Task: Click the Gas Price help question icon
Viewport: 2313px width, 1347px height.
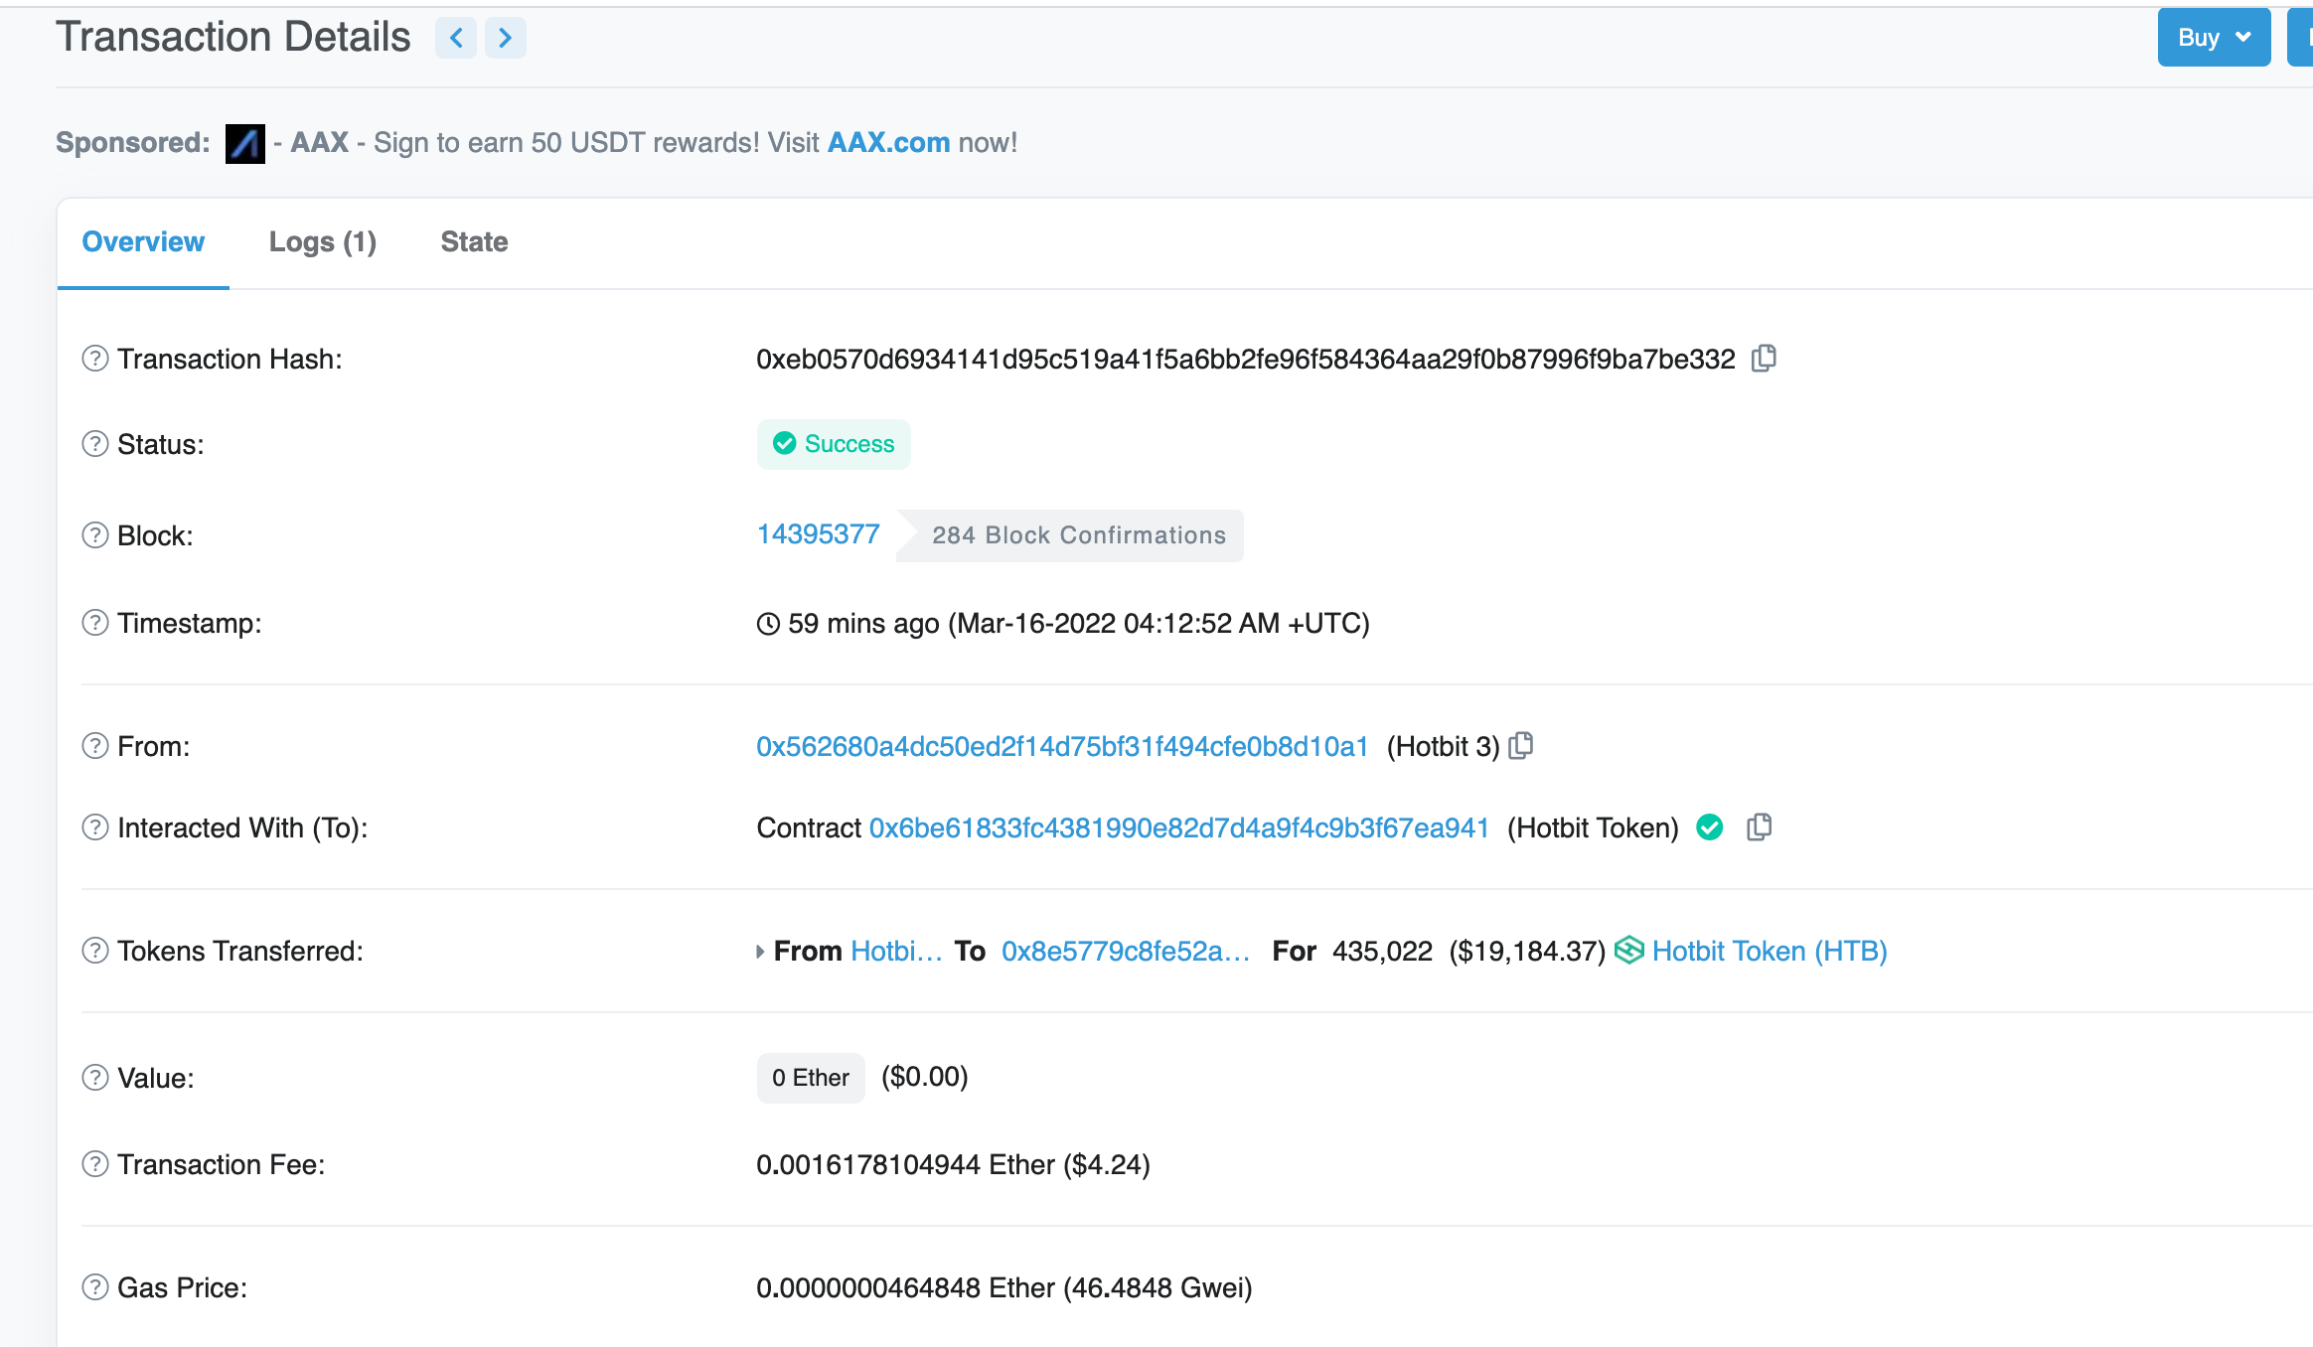Action: [94, 1287]
